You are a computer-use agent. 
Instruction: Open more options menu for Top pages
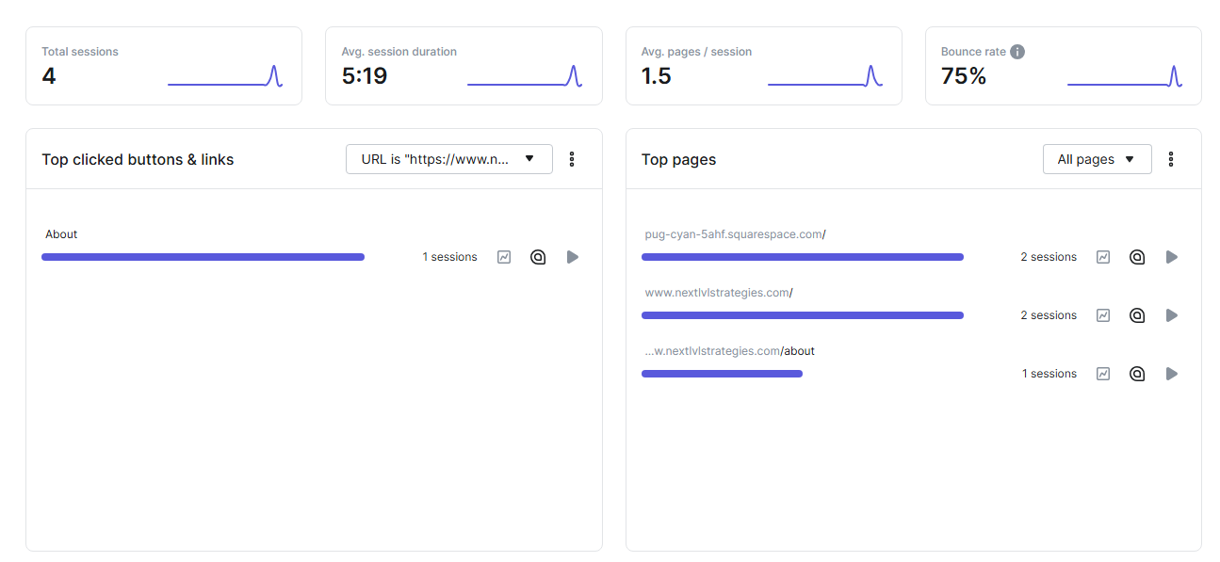tap(1171, 159)
